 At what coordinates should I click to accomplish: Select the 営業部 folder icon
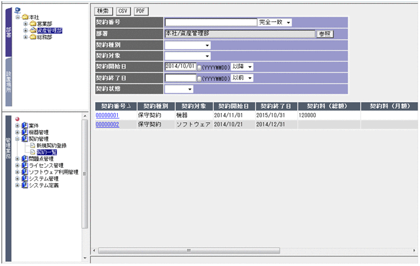[33, 23]
